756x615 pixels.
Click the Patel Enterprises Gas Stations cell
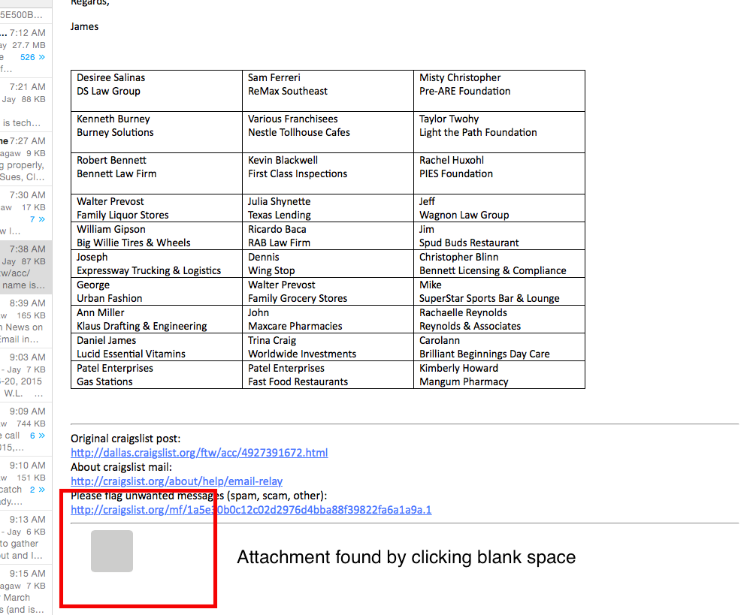[157, 375]
